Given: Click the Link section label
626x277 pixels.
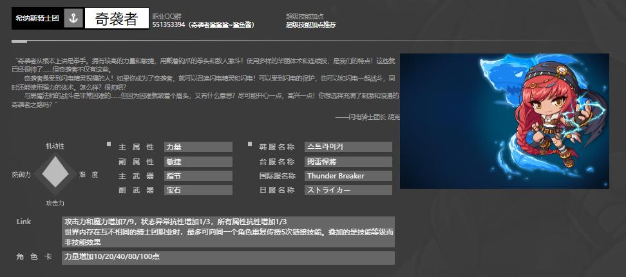Looking at the screenshot, I should coord(24,222).
